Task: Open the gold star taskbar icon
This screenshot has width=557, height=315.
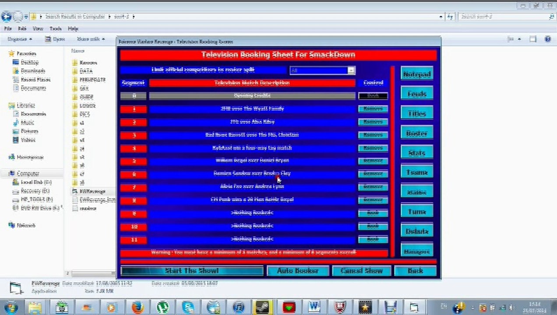Action: pos(364,307)
